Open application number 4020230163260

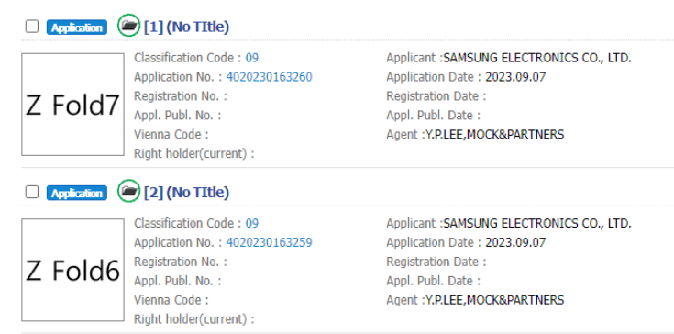tap(269, 77)
